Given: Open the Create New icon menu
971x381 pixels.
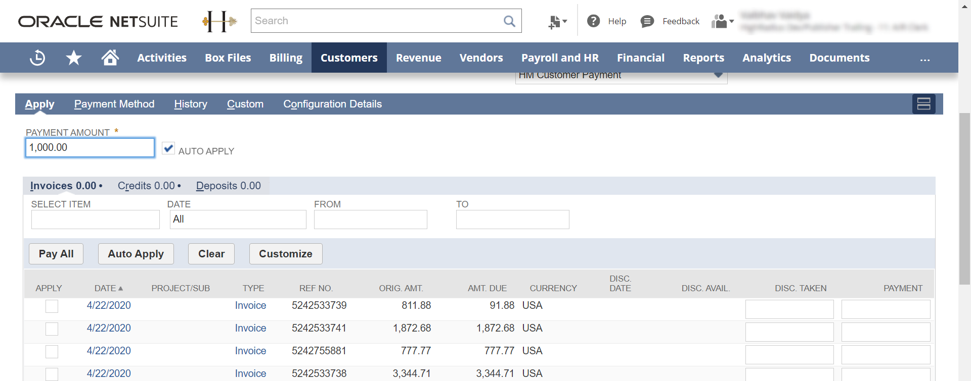Looking at the screenshot, I should [x=557, y=22].
